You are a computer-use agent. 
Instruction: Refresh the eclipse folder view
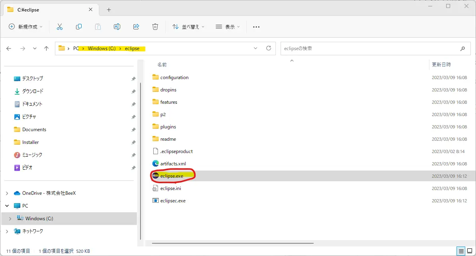click(269, 48)
